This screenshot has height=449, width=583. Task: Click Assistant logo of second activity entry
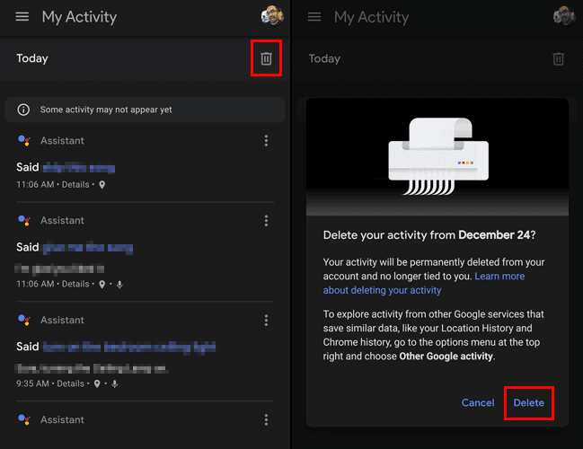[x=24, y=220]
